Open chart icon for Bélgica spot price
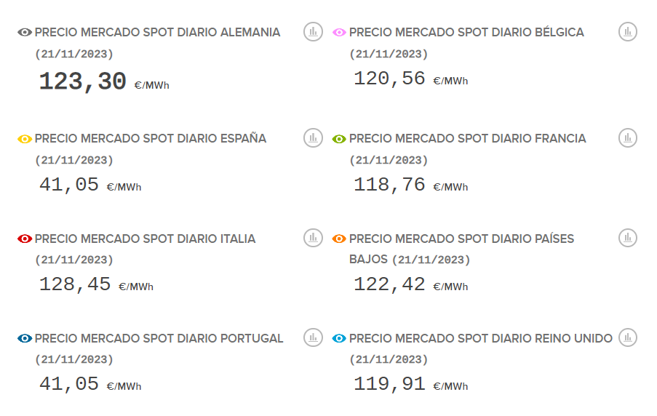Image resolution: width=657 pixels, height=416 pixels. pos(628,31)
